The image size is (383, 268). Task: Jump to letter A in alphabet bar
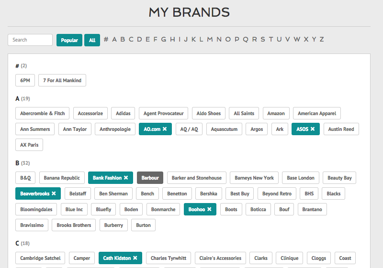tap(114, 40)
